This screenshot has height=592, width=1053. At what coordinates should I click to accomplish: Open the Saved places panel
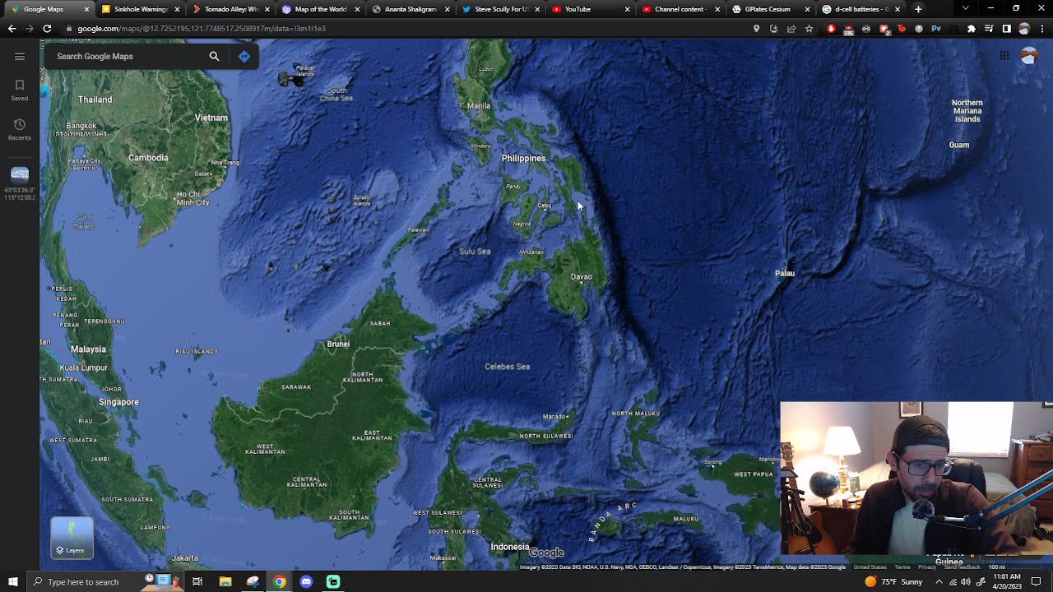click(x=20, y=90)
